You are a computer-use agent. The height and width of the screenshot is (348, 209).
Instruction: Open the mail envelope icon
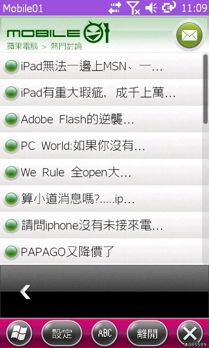(189, 35)
